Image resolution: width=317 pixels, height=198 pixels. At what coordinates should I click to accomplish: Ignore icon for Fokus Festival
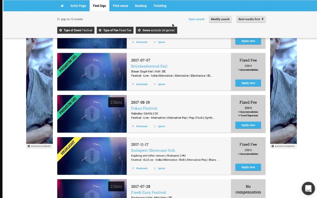point(155,126)
